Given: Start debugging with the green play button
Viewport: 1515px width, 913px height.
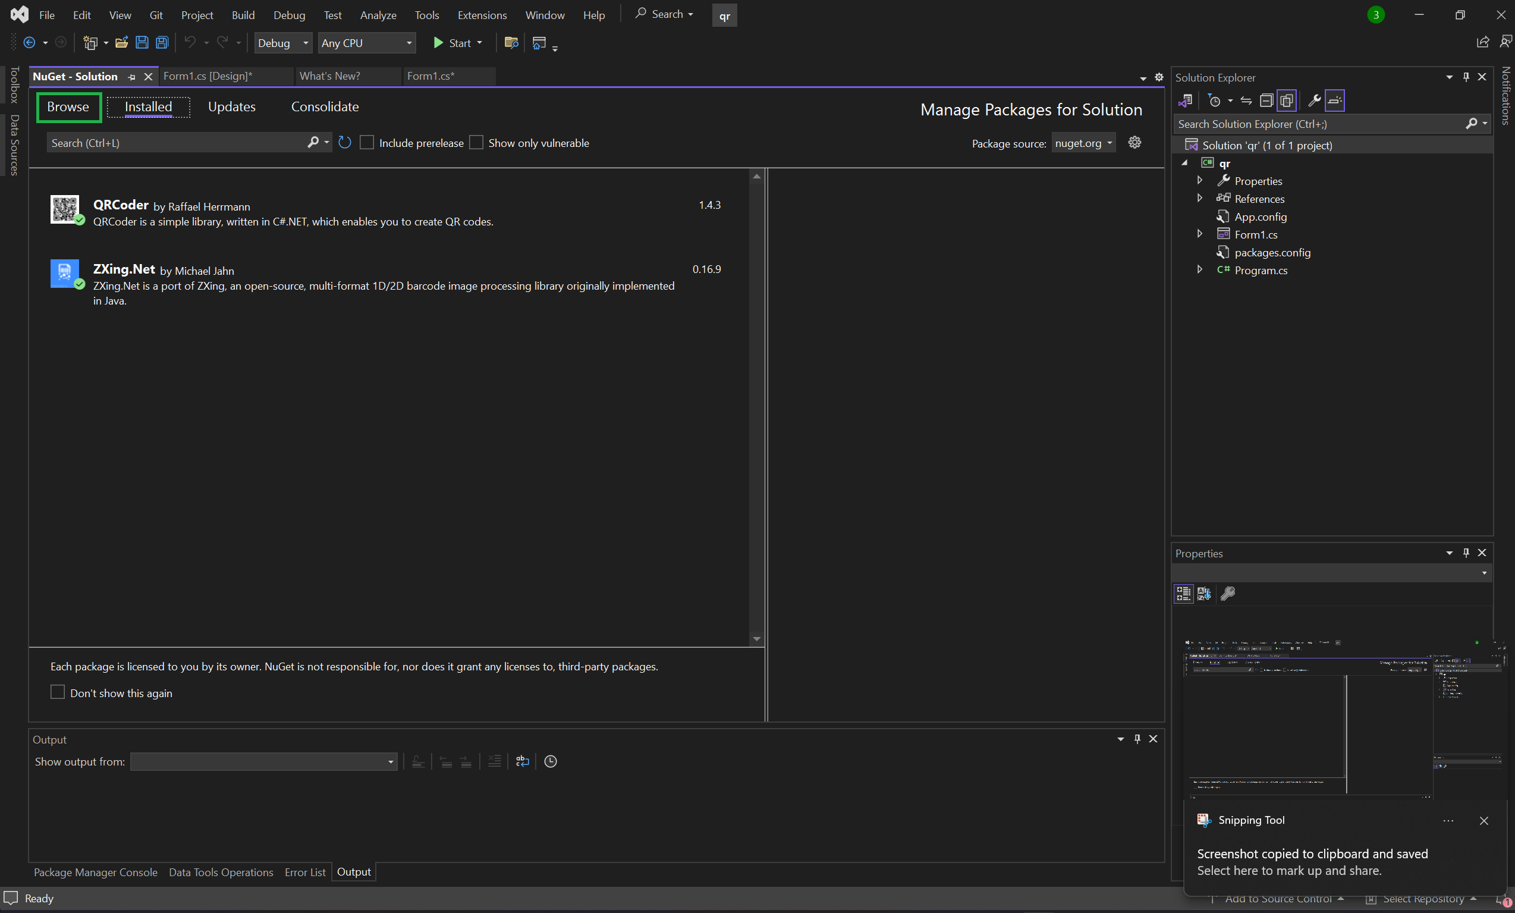Looking at the screenshot, I should (438, 42).
